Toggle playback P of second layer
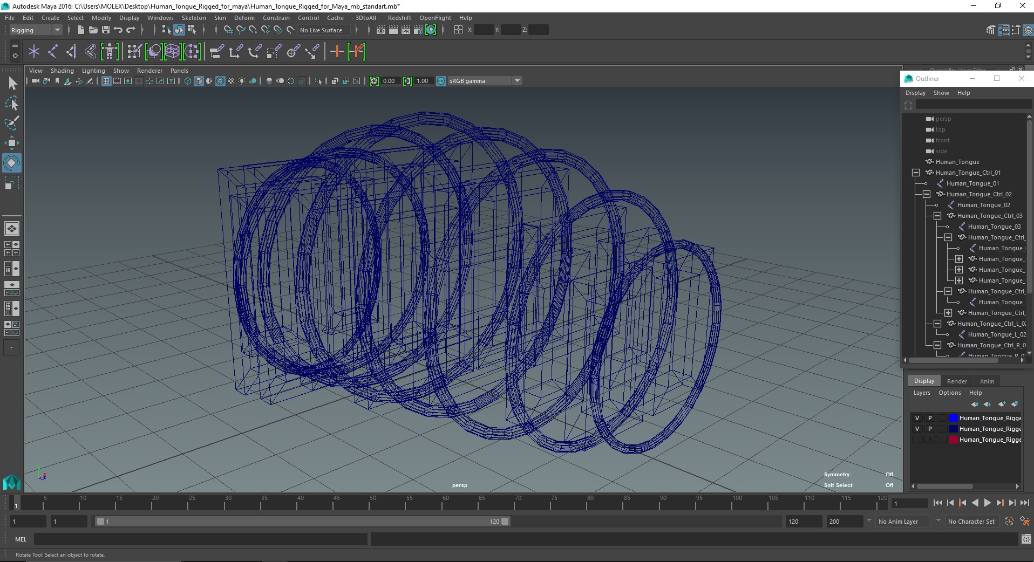 (x=930, y=429)
